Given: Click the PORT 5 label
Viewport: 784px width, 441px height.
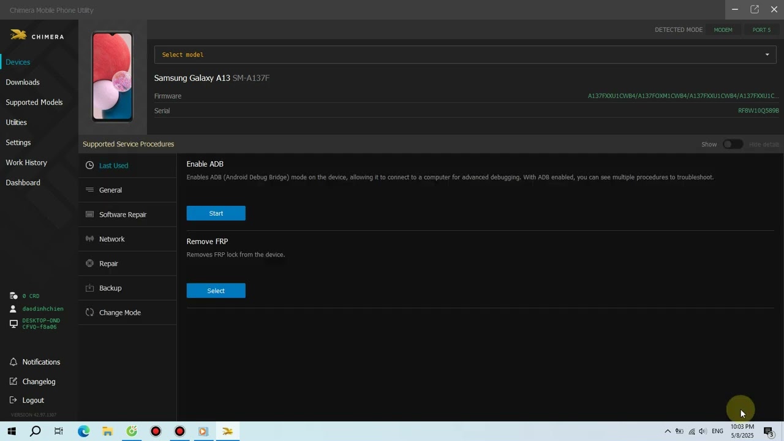Looking at the screenshot, I should (761, 29).
